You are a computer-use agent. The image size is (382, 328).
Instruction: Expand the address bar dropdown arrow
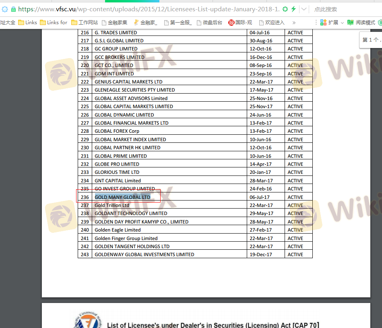coord(304,9)
